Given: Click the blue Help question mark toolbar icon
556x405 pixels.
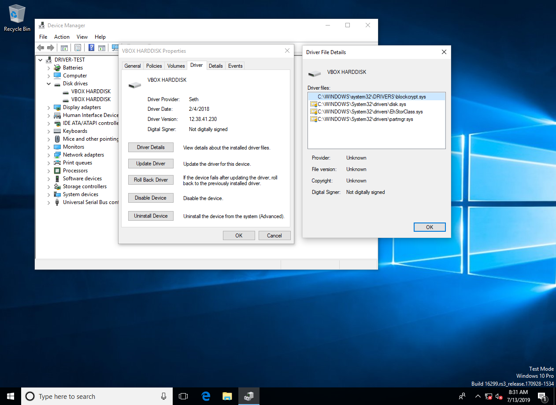Looking at the screenshot, I should [x=92, y=47].
